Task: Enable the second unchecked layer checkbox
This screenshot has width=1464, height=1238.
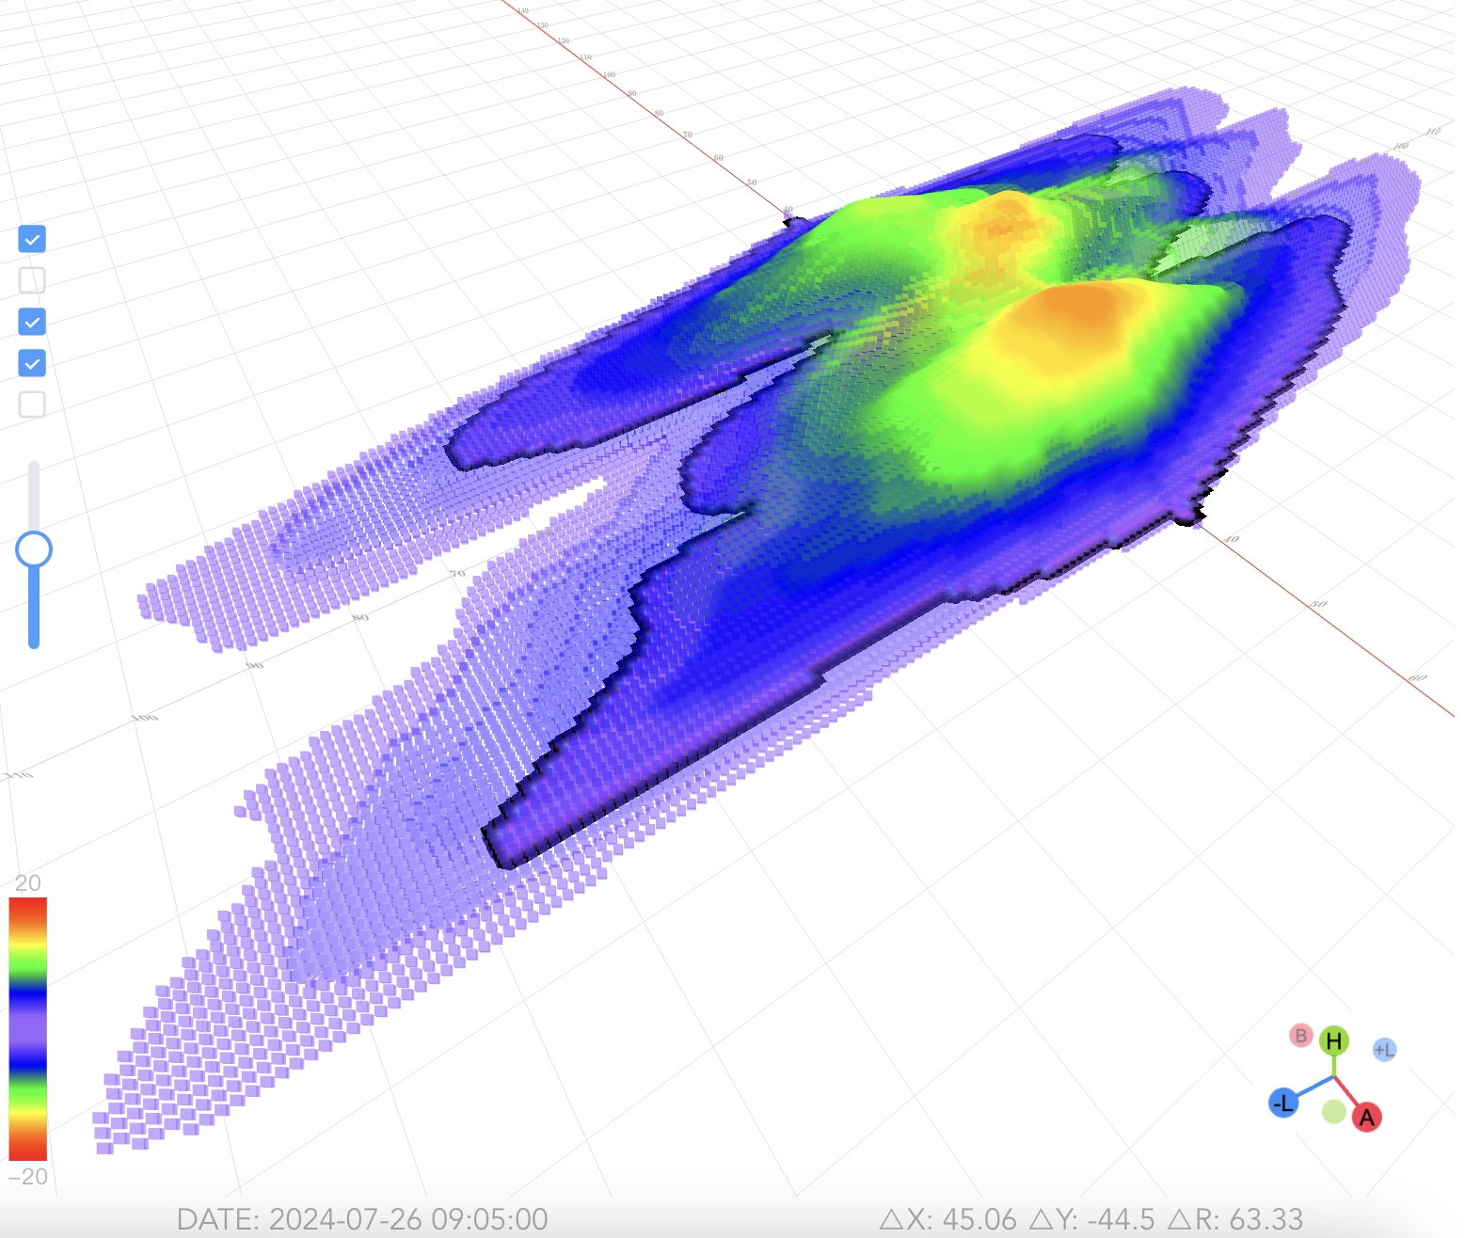Action: [32, 280]
